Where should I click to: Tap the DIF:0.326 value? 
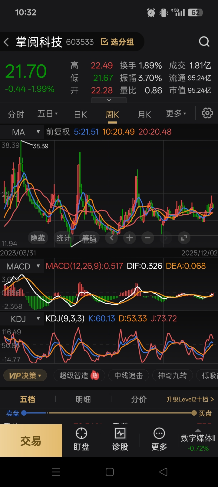click(x=144, y=266)
